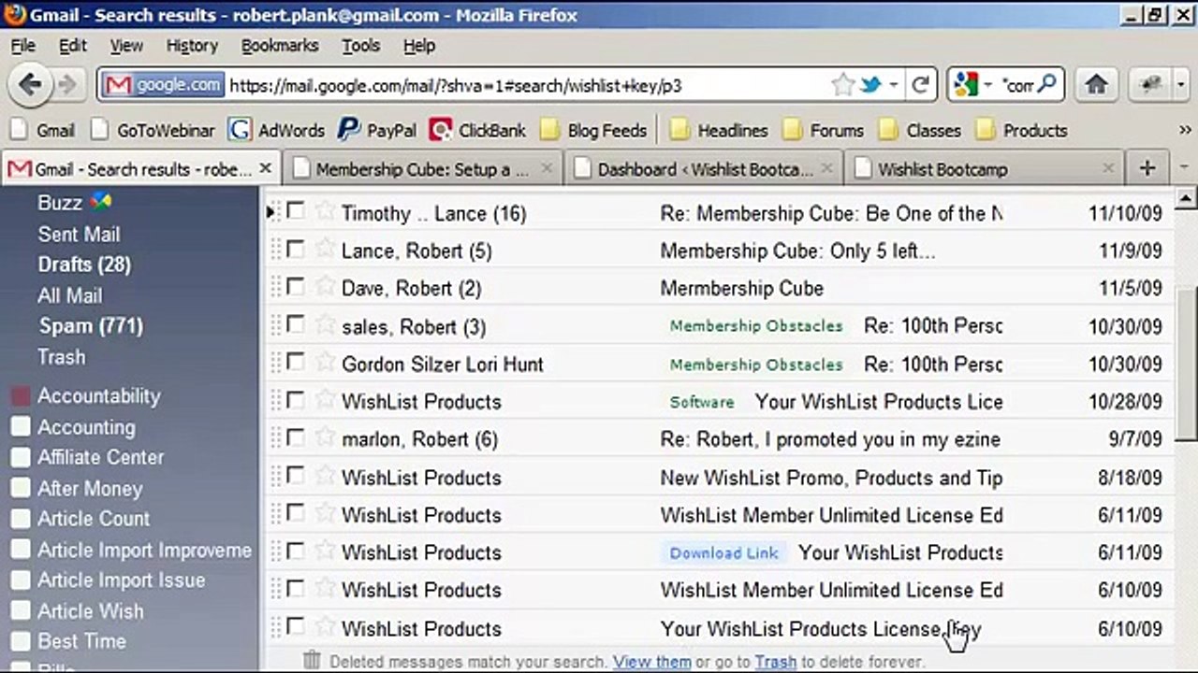Open the Spam (771) folder
1198x673 pixels.
tap(91, 326)
